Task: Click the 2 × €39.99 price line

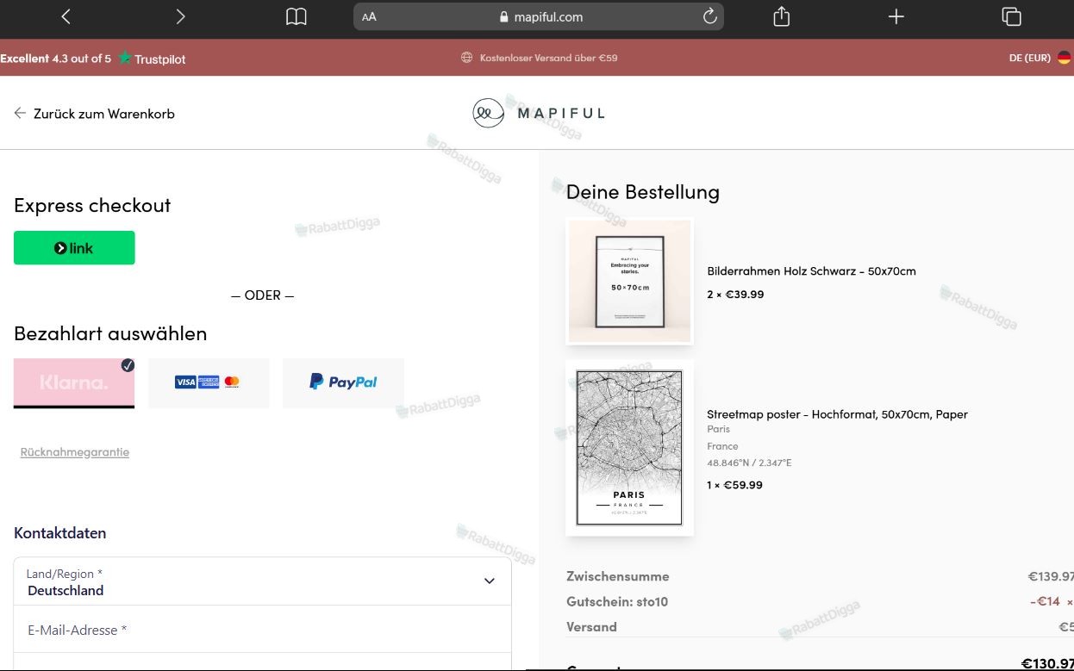Action: 735,295
